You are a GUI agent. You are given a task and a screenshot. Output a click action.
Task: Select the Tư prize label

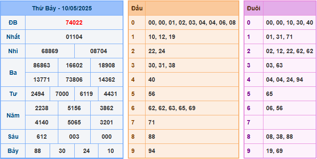coord(13,94)
